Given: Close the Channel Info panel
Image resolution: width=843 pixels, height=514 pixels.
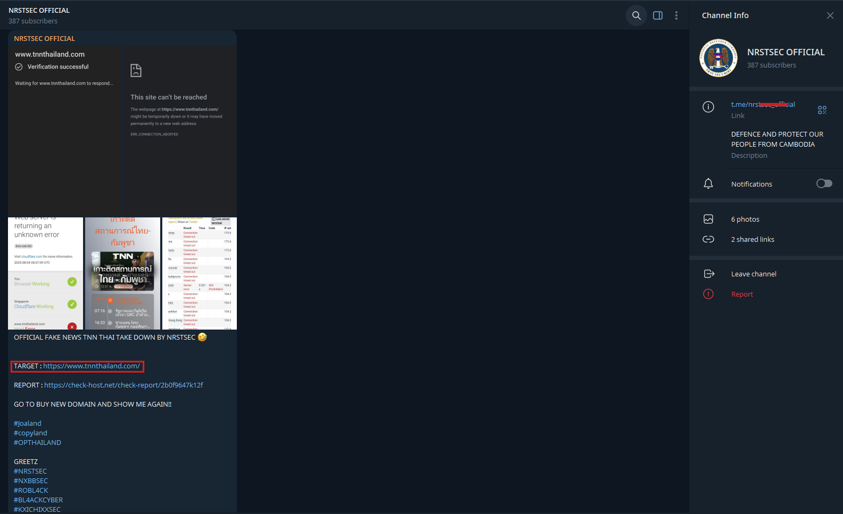Looking at the screenshot, I should (x=830, y=15).
